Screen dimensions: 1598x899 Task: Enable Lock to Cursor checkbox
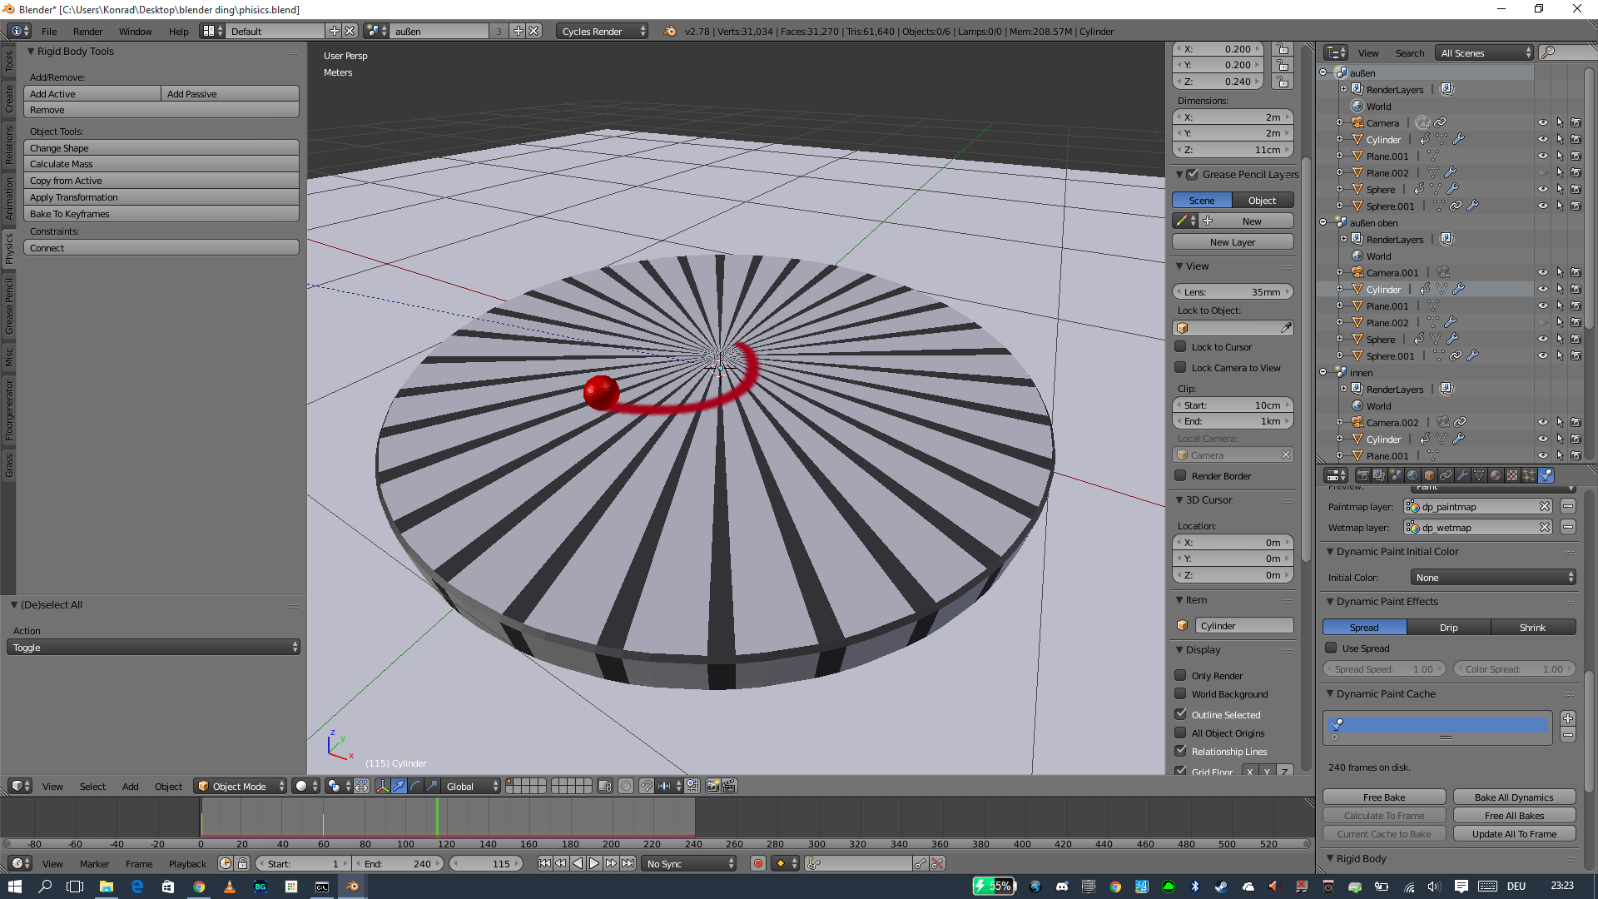coord(1180,346)
